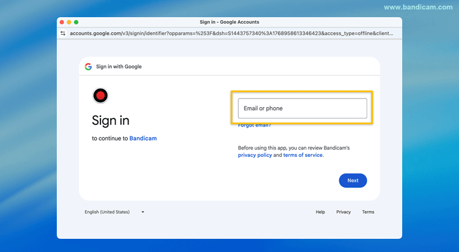Select the accounts.google.com URL in address bar
Screen dimensions: 459x252
click(229, 33)
